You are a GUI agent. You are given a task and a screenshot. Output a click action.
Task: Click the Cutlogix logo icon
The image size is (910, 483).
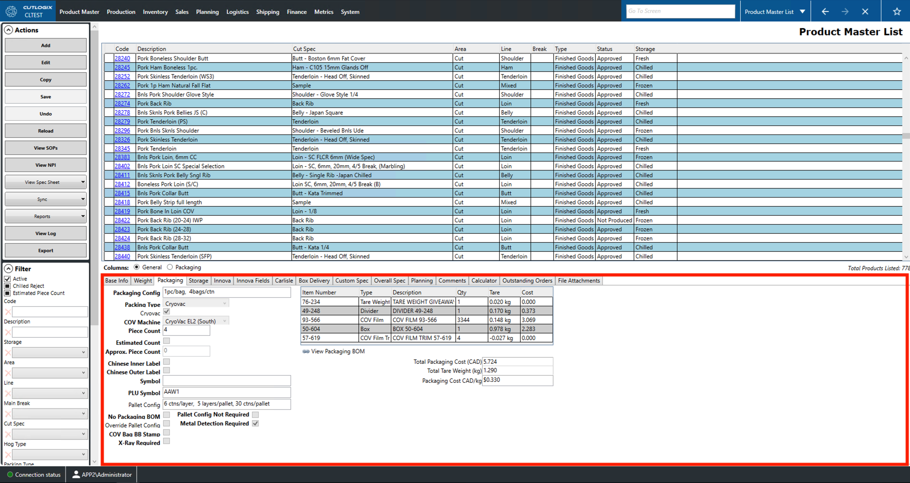click(x=10, y=10)
